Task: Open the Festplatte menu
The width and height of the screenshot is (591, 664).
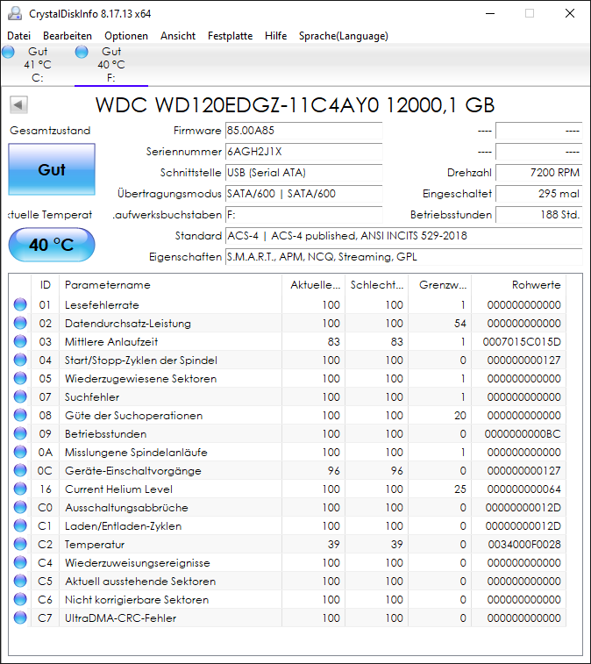Action: click(x=230, y=36)
